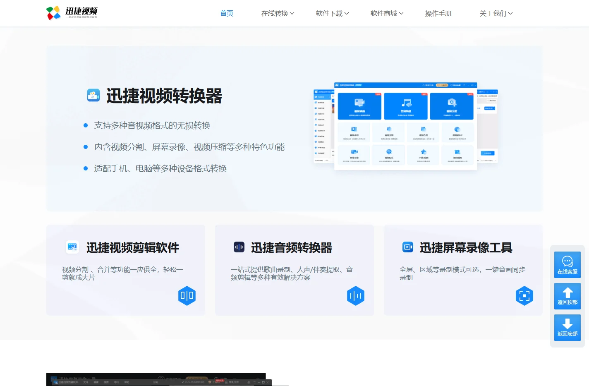The width and height of the screenshot is (589, 386).
Task: Open the 迅捷视频转换器 heading
Action: pyautogui.click(x=164, y=96)
